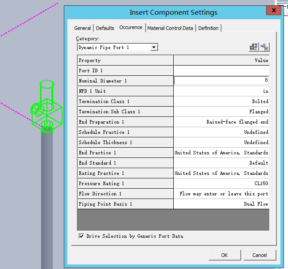Click the green valve component in the 3D view
The image size is (288, 269).
point(46,107)
